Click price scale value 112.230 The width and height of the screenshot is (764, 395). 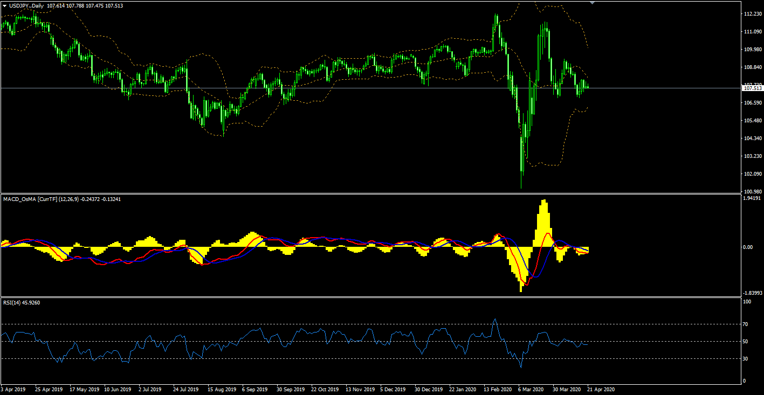click(752, 14)
